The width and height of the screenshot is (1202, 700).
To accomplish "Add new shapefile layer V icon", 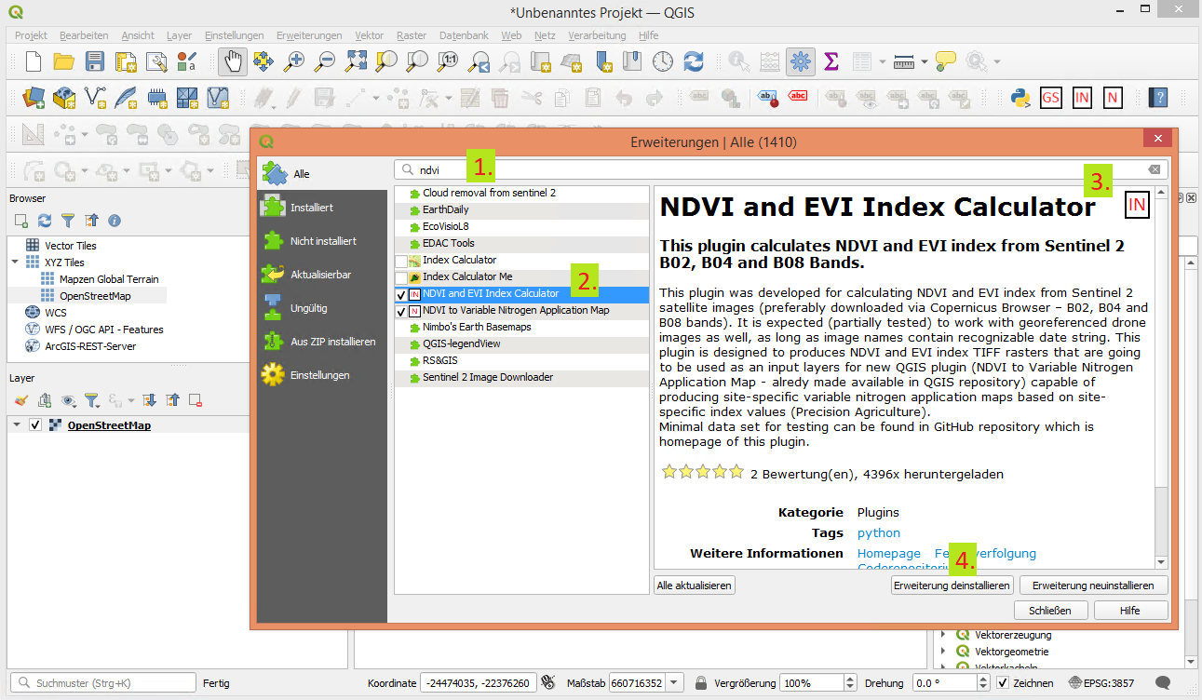I will (95, 97).
